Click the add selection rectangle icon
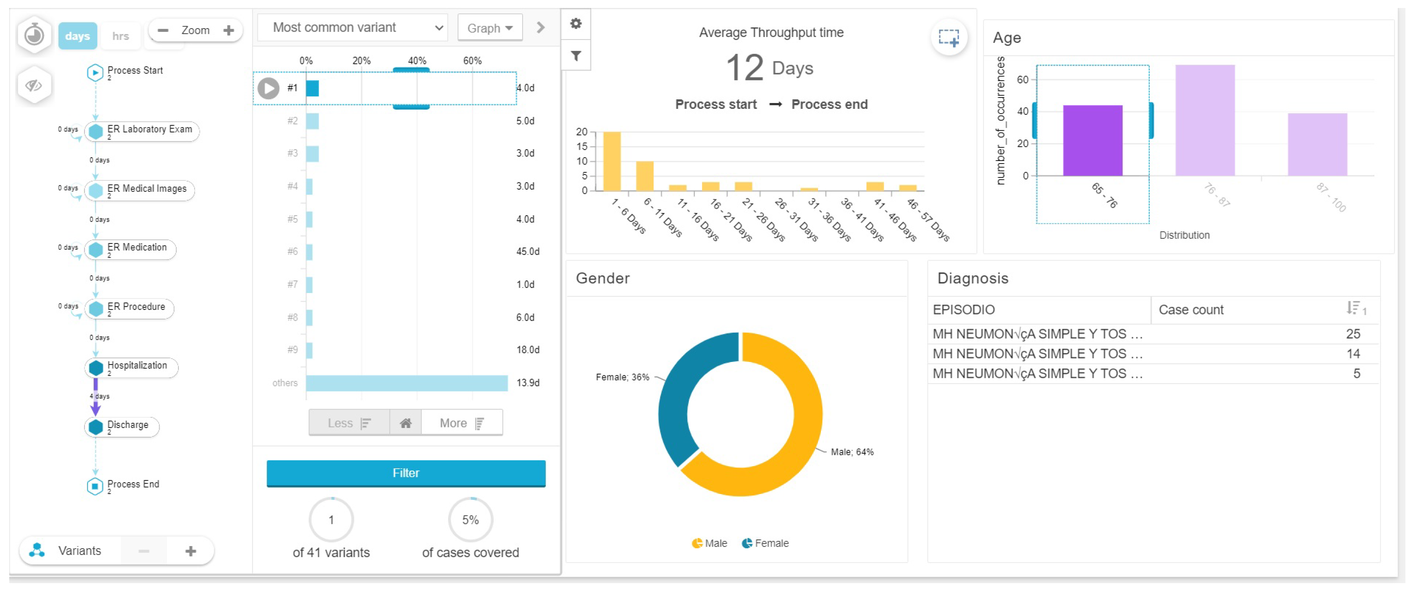 (x=948, y=38)
